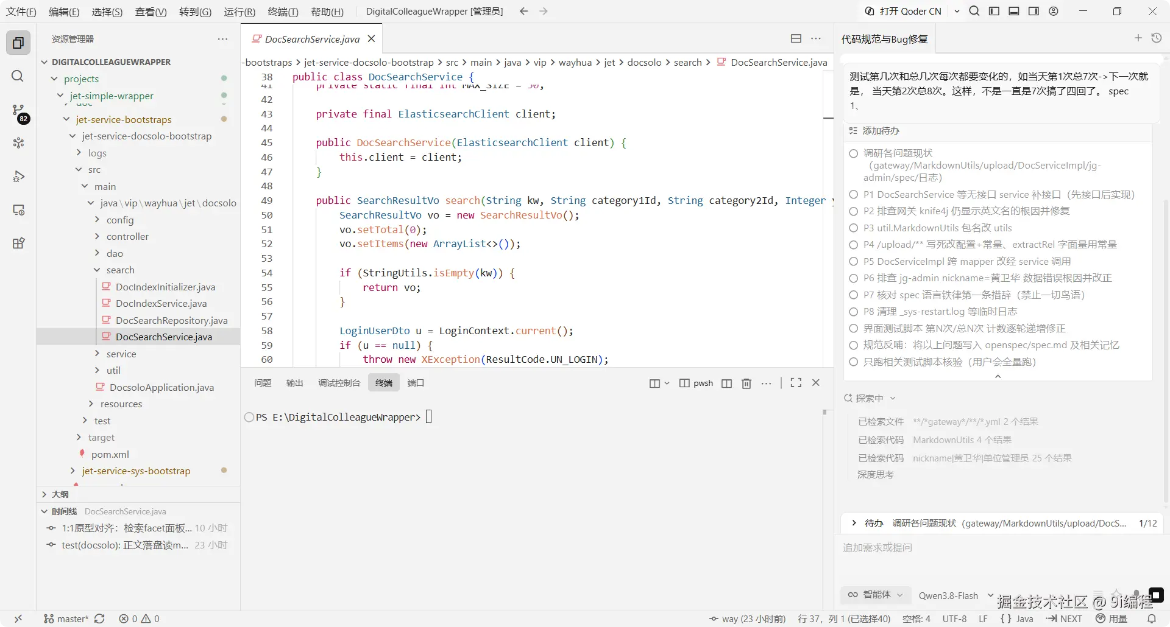
Task: Toggle the primary sidebar layout icon
Action: [994, 11]
